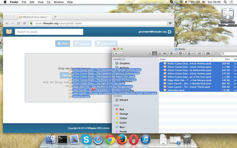Viewport: 237px width, 148px height.
Task: Click the Root button
Action: click(x=63, y=44)
